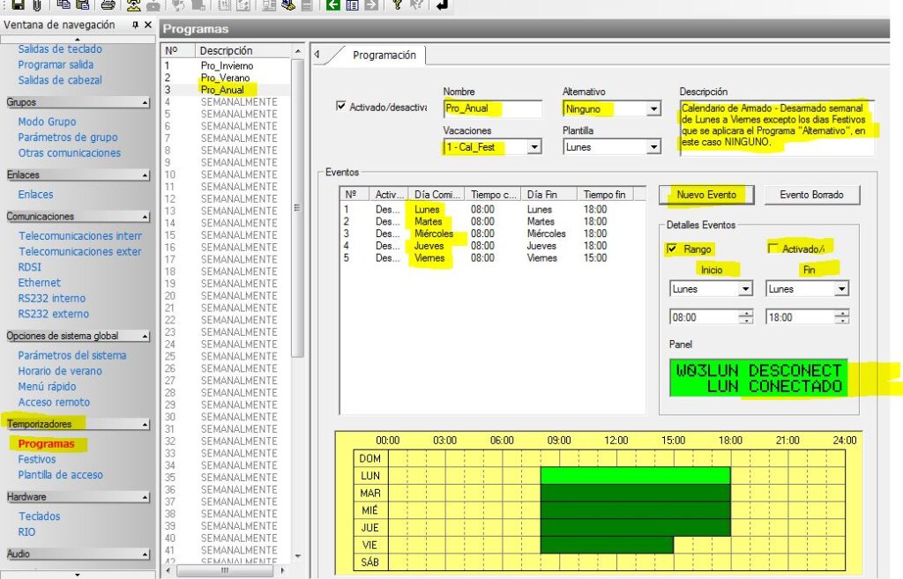
Task: Open the Inicio day dropdown
Action: 746,289
